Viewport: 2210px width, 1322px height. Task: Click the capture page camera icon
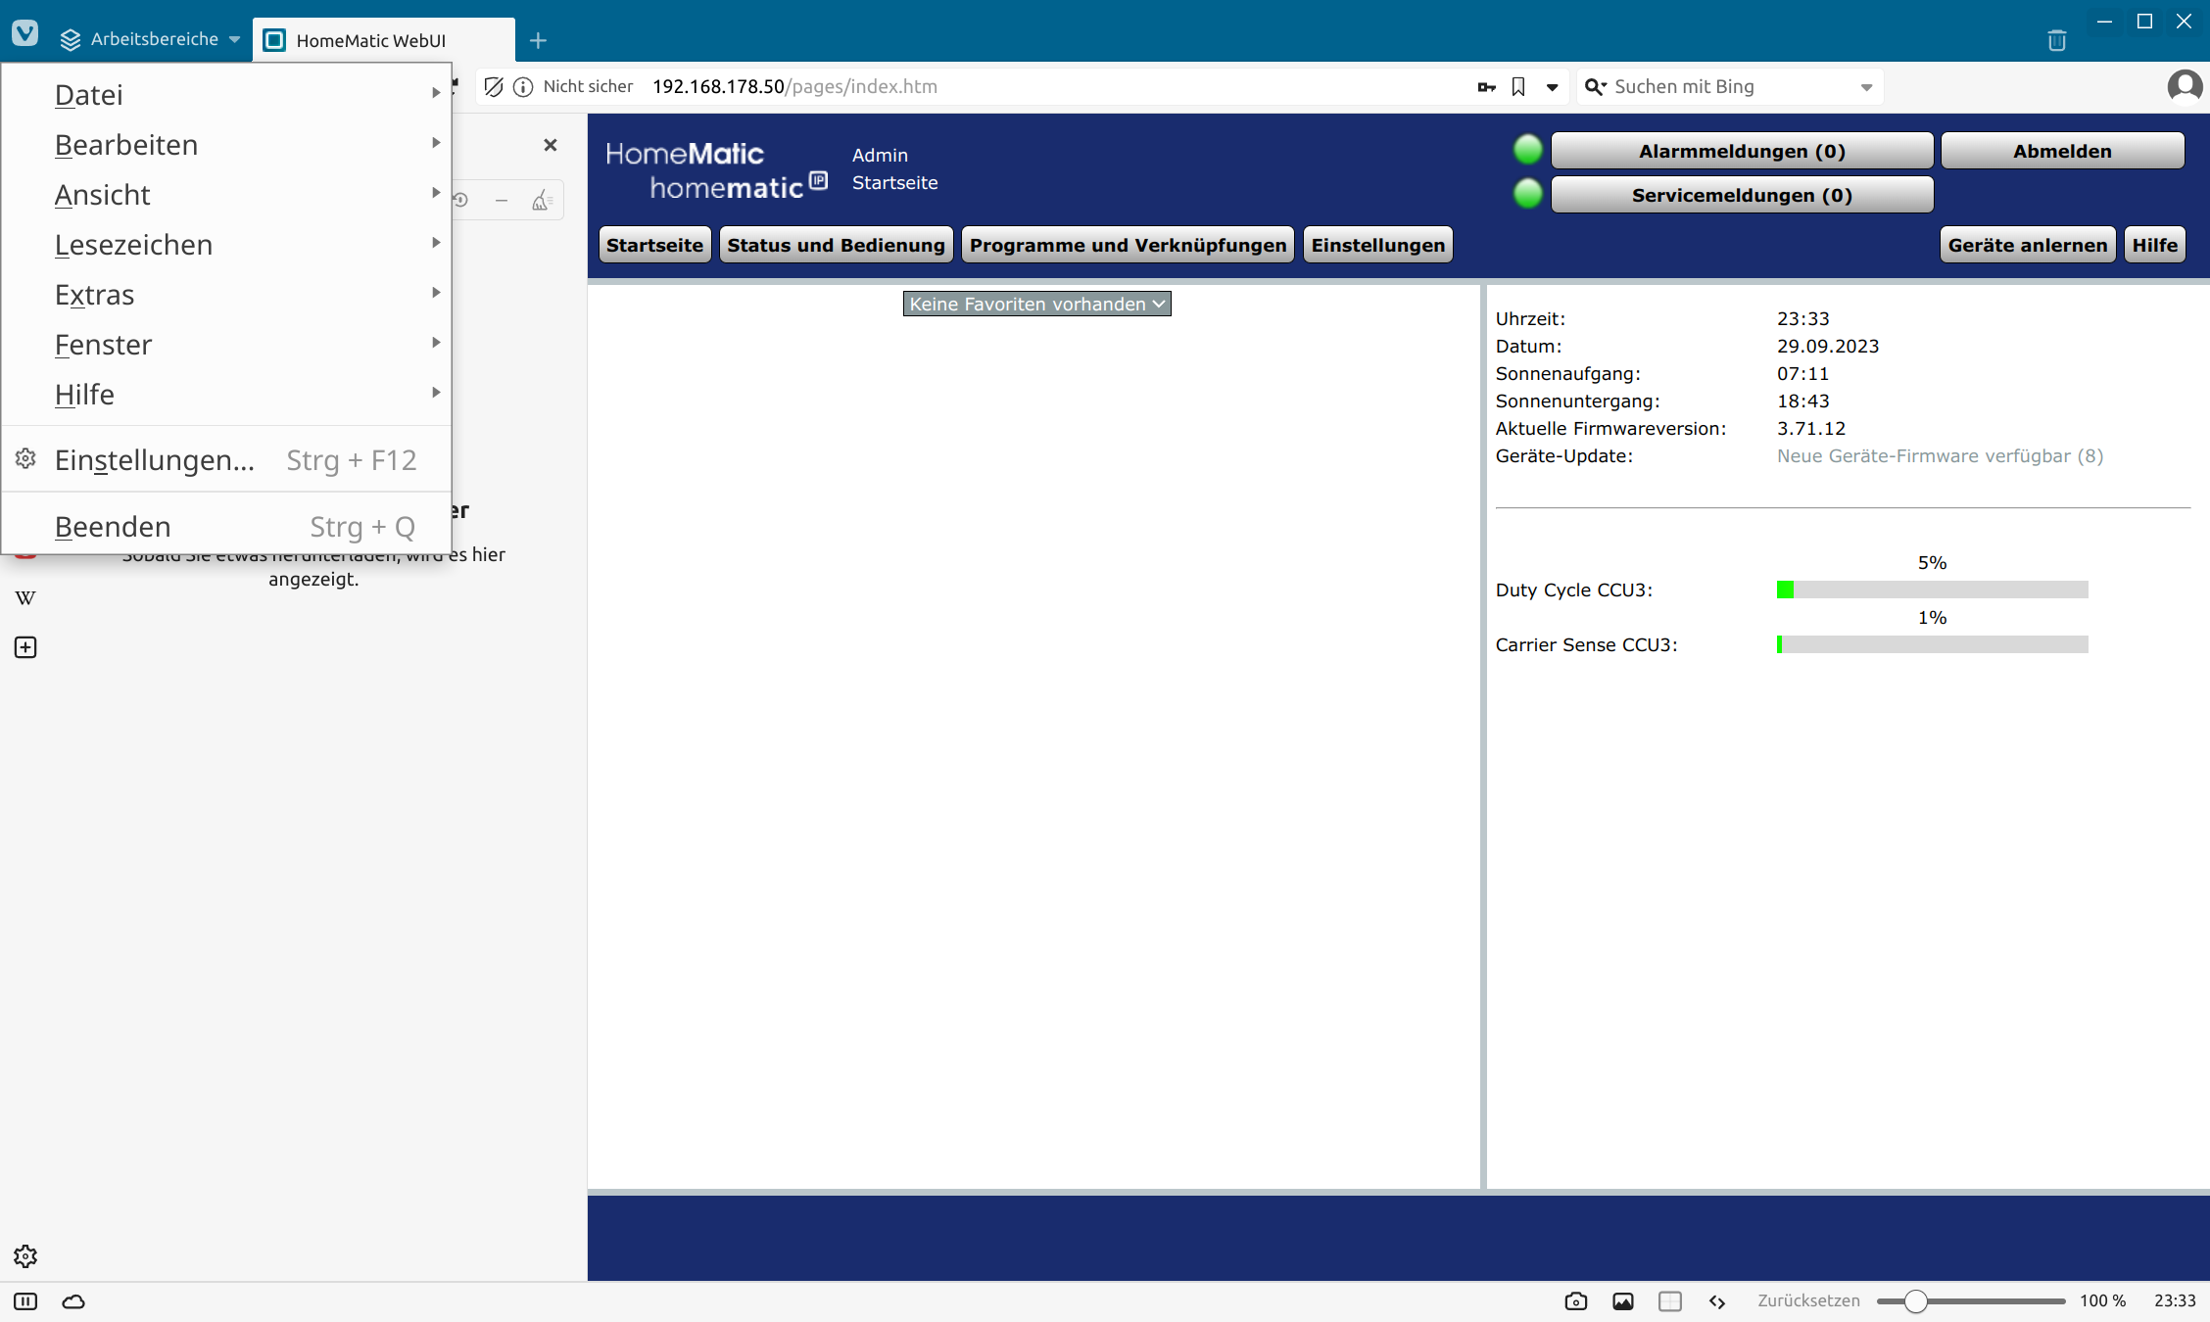tap(1575, 1301)
